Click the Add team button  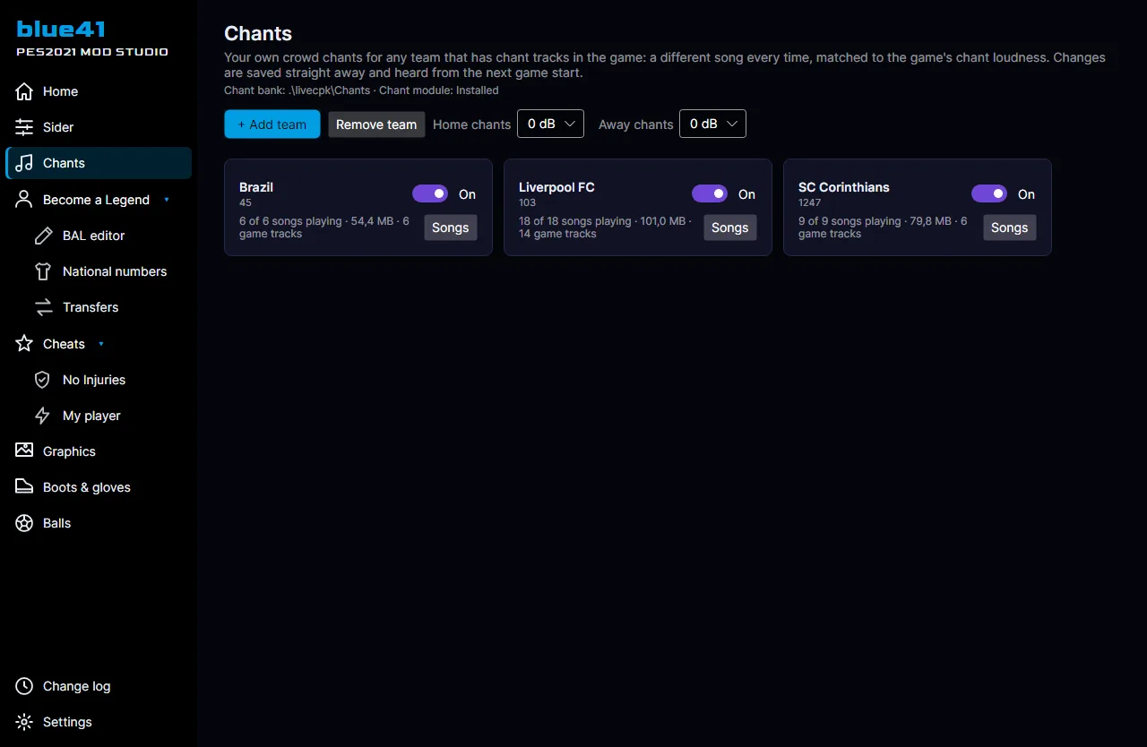click(x=272, y=124)
